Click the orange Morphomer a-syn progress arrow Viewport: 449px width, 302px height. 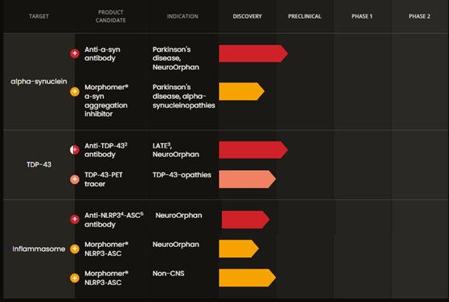tap(242, 91)
